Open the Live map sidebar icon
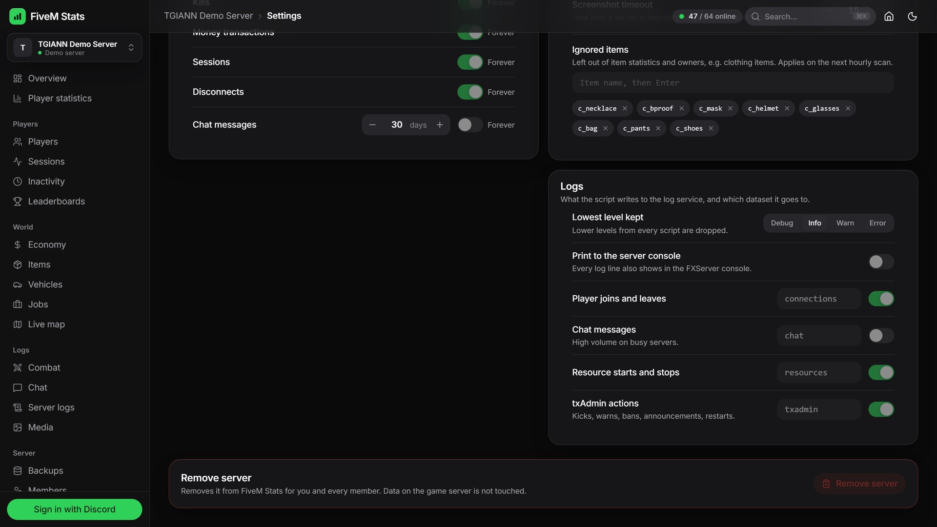This screenshot has width=937, height=527. click(x=18, y=324)
